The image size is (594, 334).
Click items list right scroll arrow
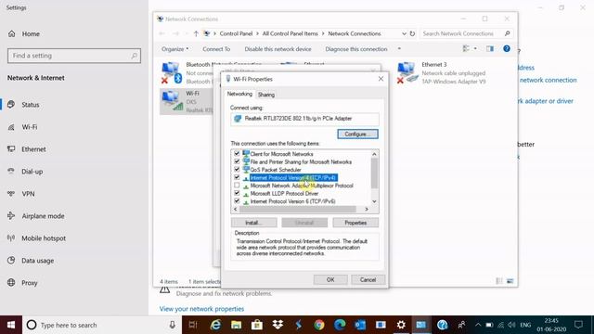367,209
